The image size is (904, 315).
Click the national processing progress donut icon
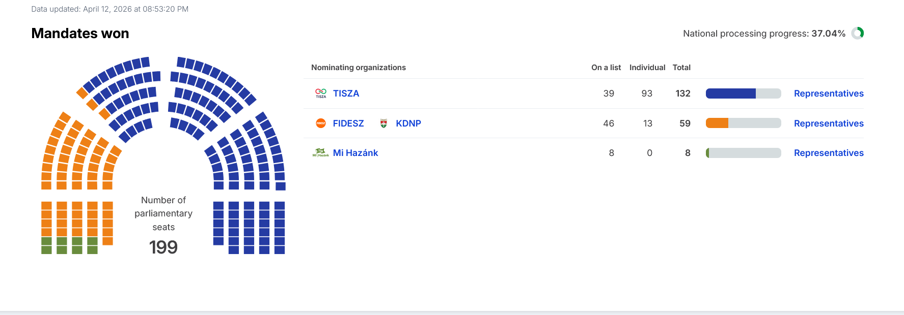coord(858,33)
